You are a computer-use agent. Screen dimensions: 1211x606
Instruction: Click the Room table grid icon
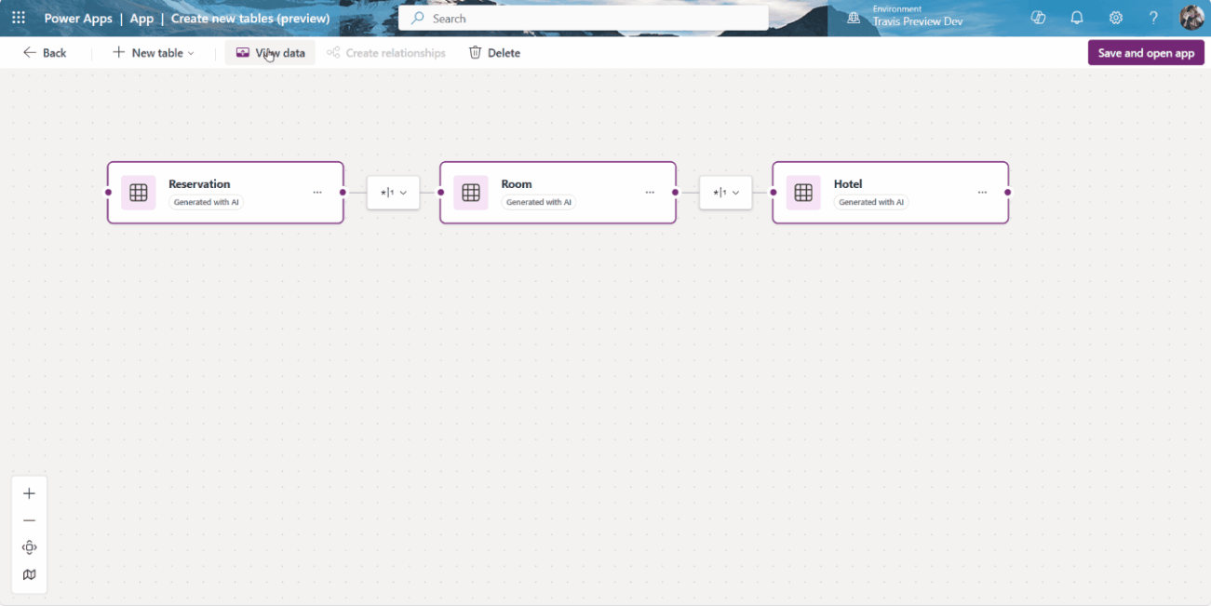click(470, 192)
